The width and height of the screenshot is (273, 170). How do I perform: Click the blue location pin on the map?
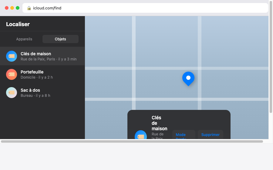(188, 79)
